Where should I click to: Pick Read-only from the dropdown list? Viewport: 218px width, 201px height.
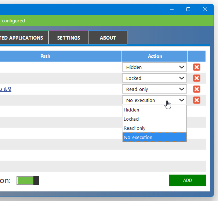(154, 128)
